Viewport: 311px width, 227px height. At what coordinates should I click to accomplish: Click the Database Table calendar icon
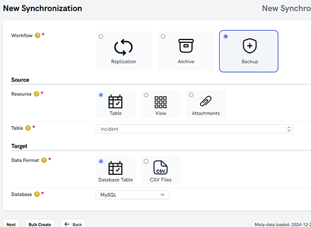coord(115,168)
